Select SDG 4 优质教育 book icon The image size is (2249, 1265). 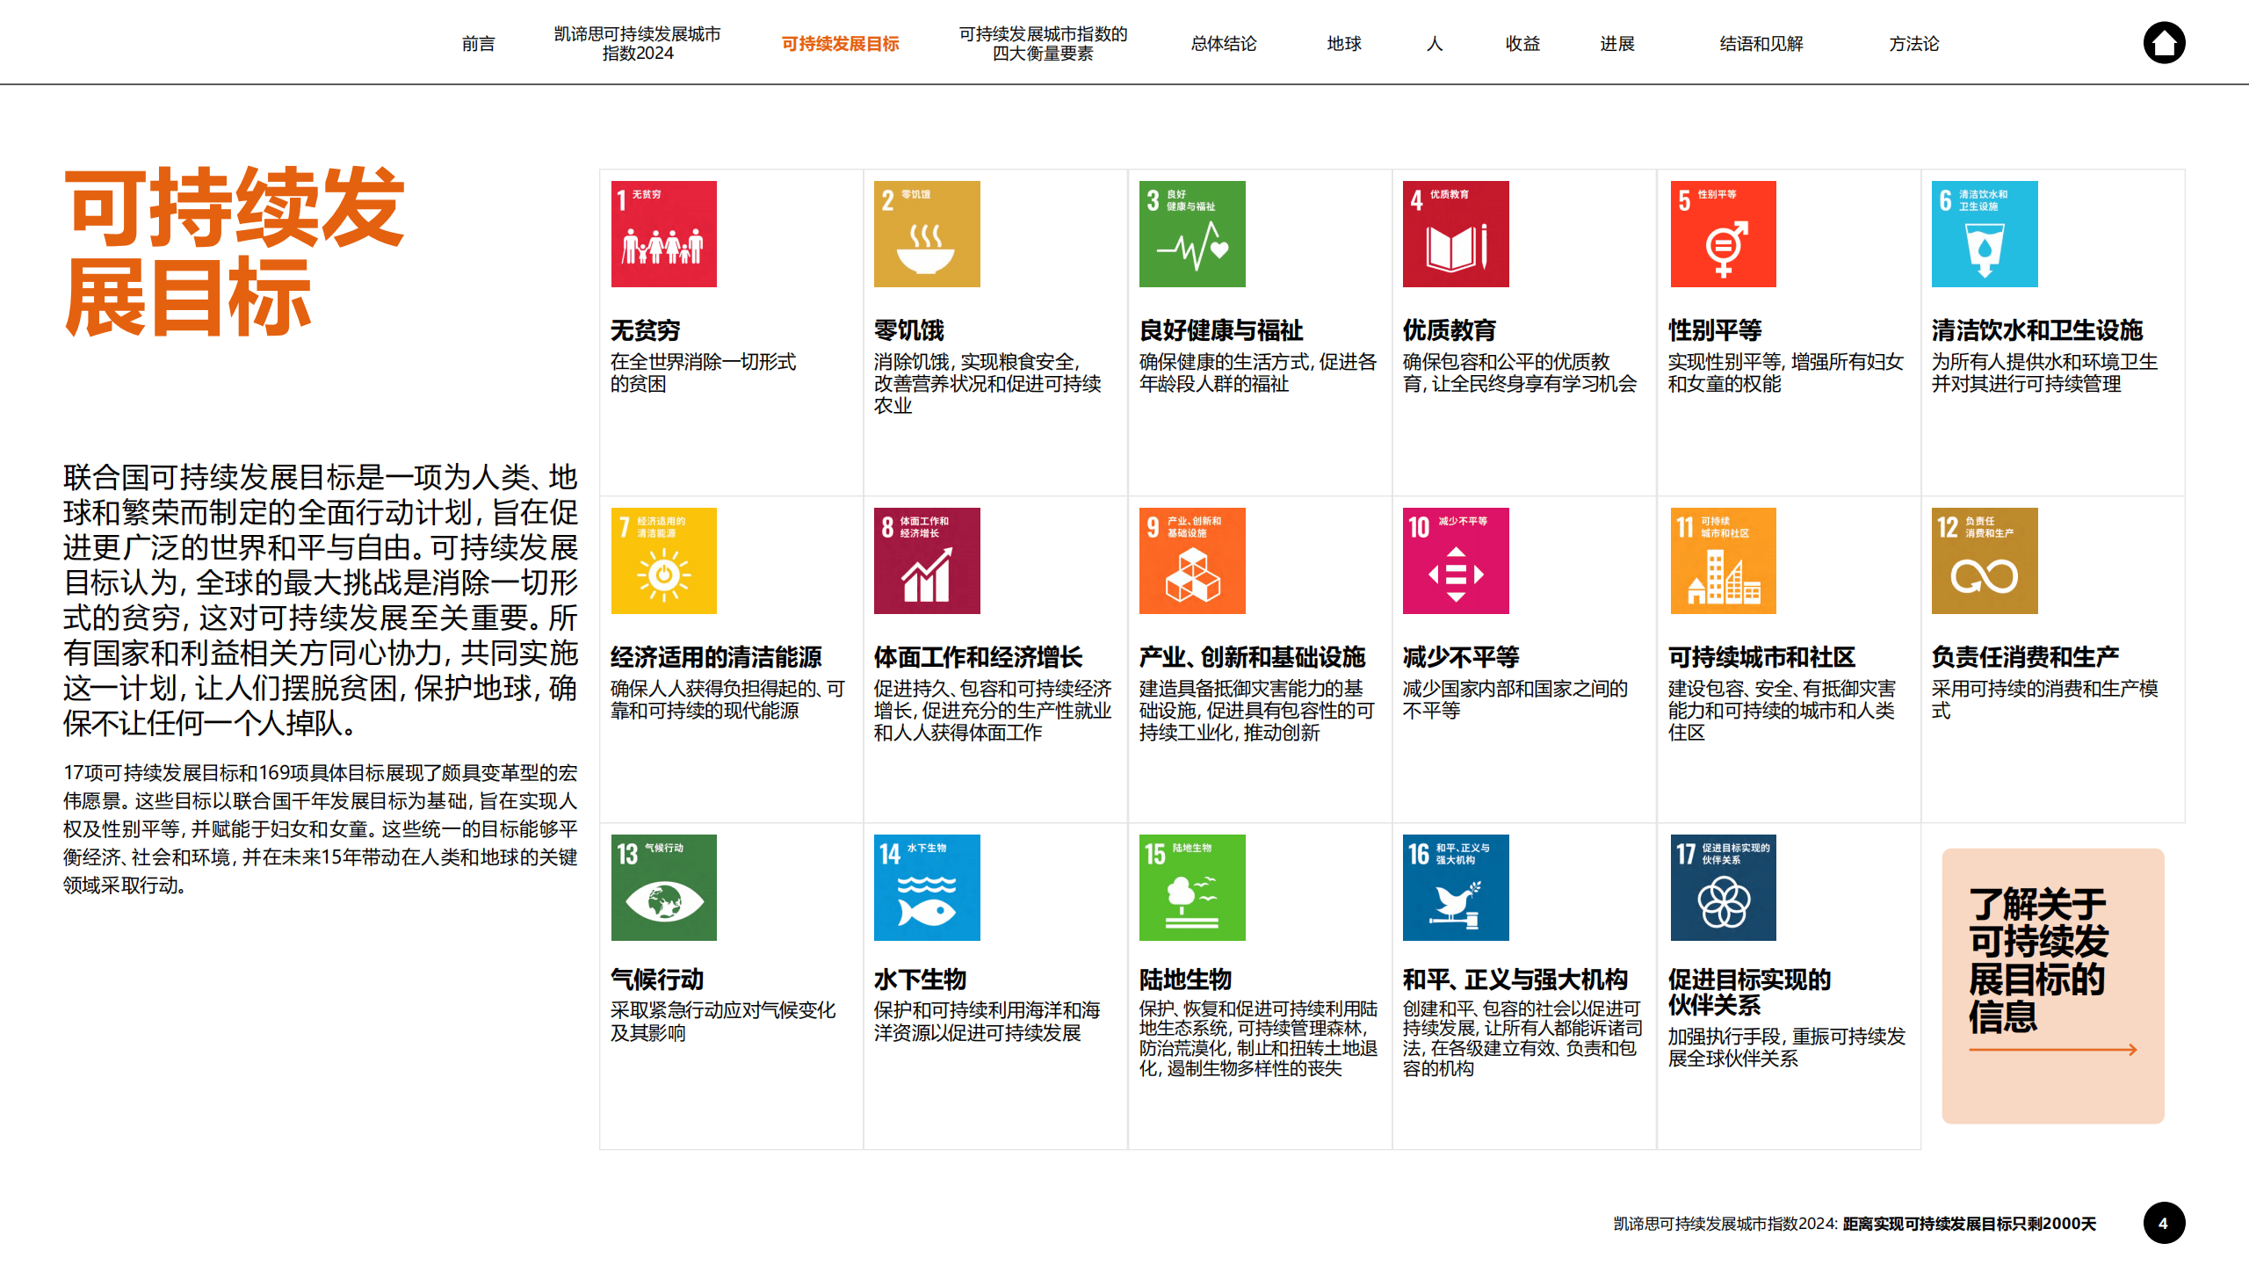pyautogui.click(x=1456, y=234)
